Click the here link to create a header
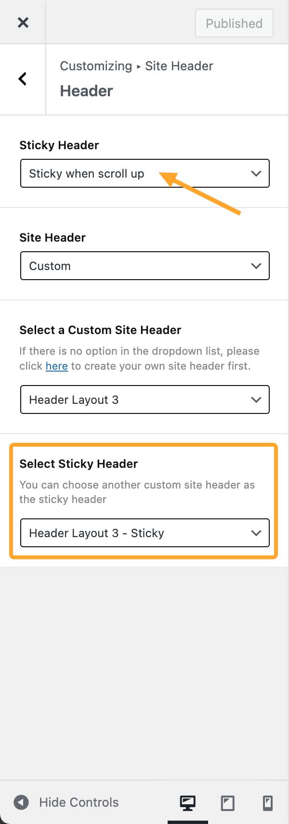This screenshot has width=289, height=824. [x=56, y=366]
